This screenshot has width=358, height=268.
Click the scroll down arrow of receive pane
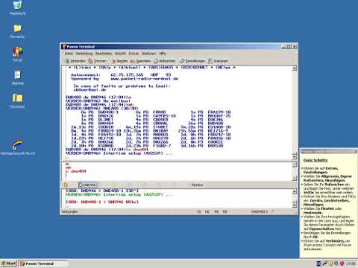295,157
